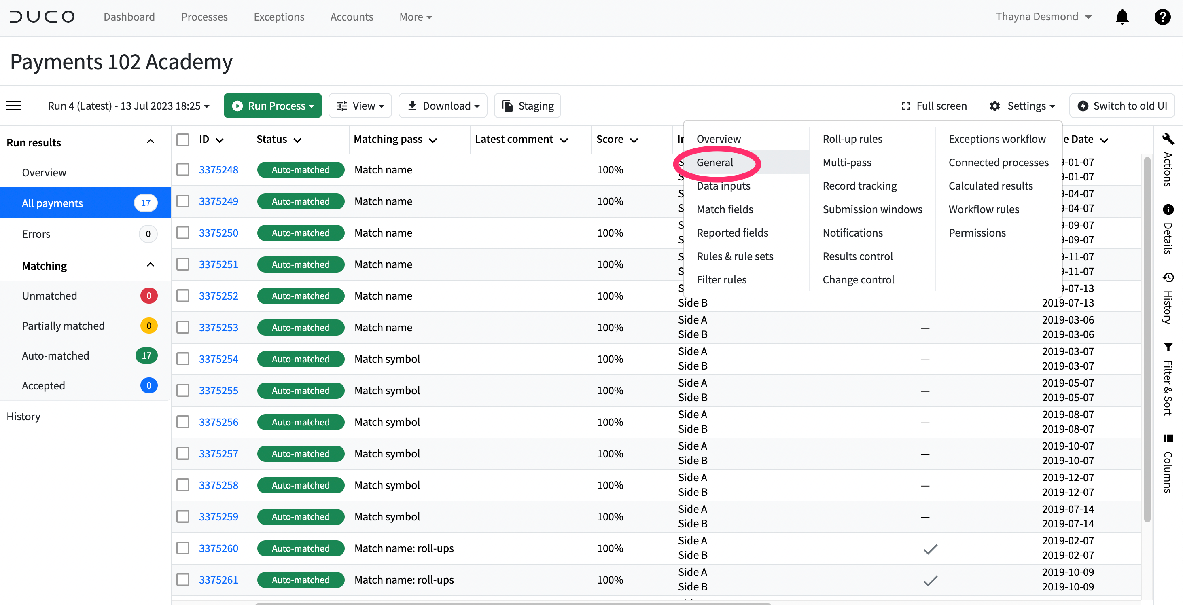Open the Download dropdown
The width and height of the screenshot is (1183, 605).
tap(443, 106)
